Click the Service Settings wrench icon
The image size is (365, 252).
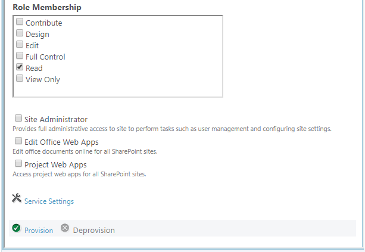(17, 198)
